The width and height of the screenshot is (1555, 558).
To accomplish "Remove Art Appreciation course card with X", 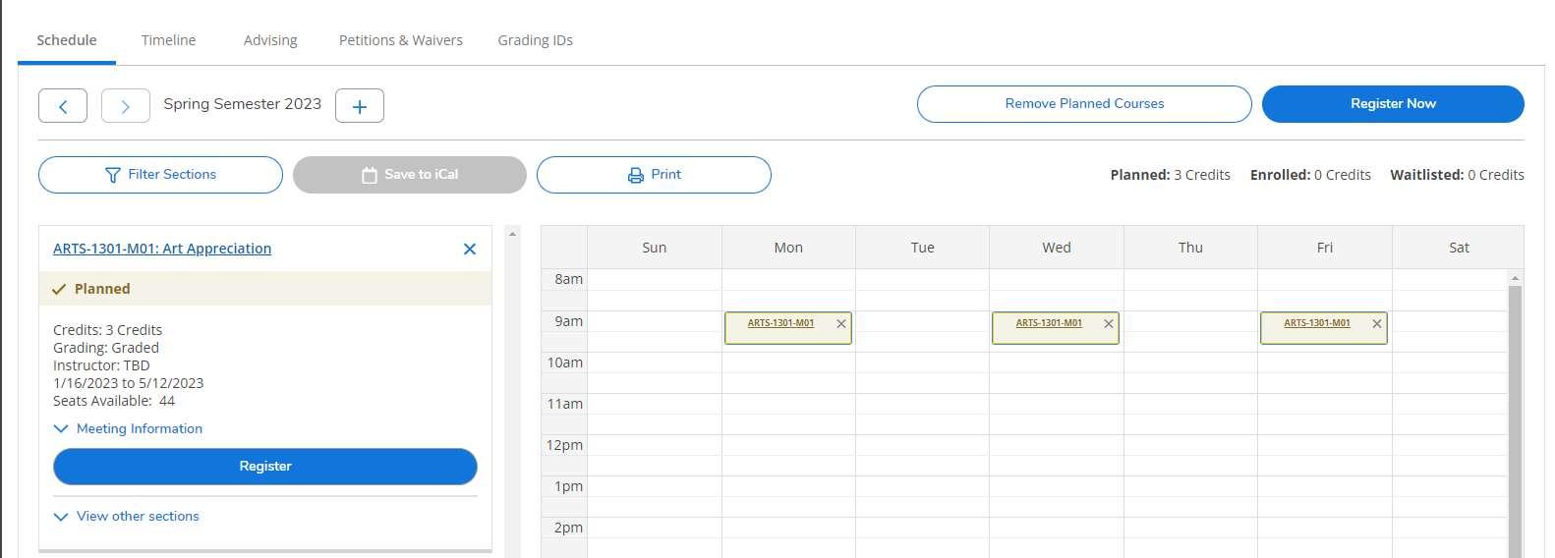I will tap(470, 250).
